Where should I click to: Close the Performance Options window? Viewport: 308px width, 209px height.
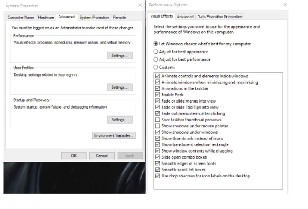pyautogui.click(x=285, y=5)
